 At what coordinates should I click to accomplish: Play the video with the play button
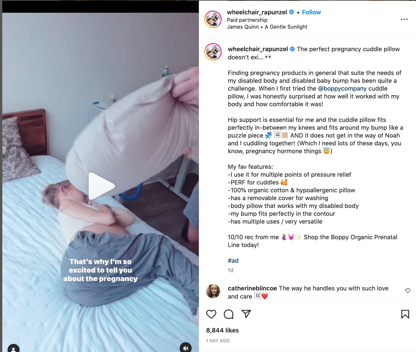101,186
